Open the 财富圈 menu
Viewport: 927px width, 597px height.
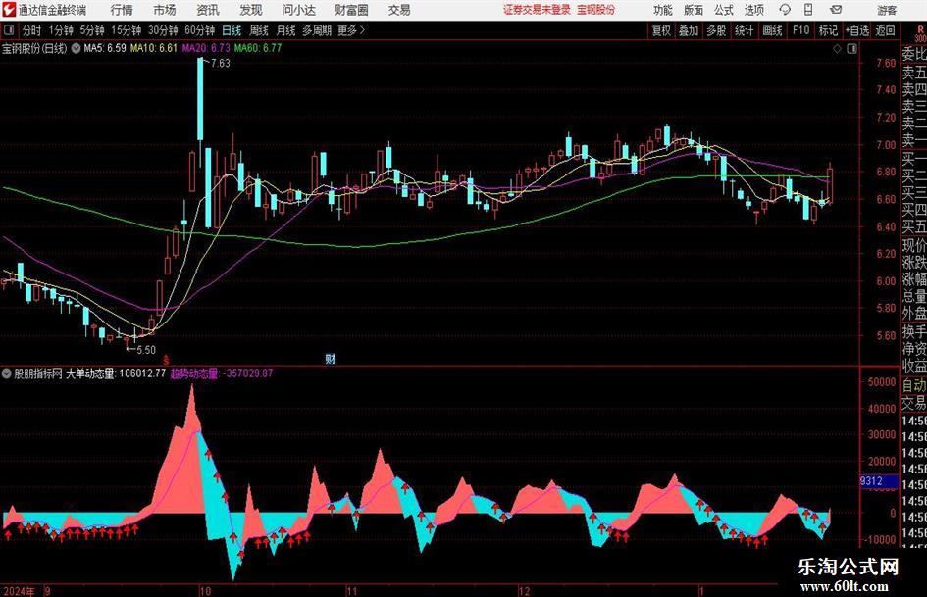click(351, 10)
